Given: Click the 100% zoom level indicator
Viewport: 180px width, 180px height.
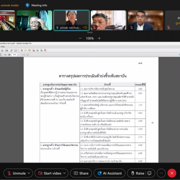Looking at the screenshot, I should click(x=89, y=38).
